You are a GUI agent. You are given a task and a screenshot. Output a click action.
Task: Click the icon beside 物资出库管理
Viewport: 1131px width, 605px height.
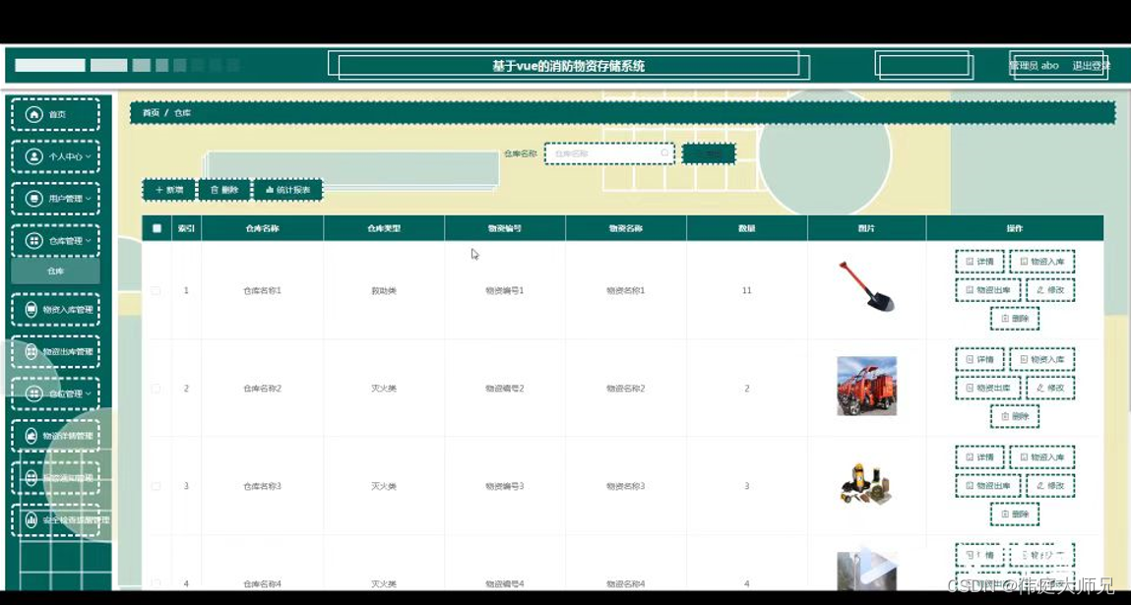(x=31, y=352)
